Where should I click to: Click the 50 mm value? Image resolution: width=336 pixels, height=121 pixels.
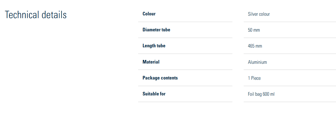(254, 30)
